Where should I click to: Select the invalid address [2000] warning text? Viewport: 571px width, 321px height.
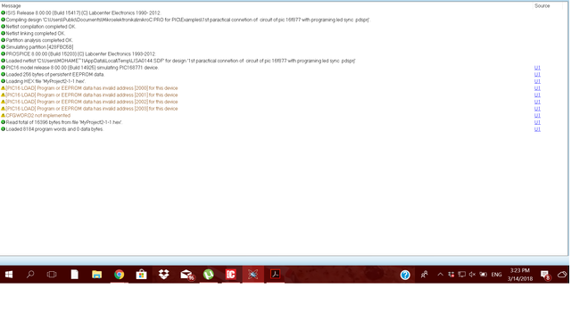[92, 88]
